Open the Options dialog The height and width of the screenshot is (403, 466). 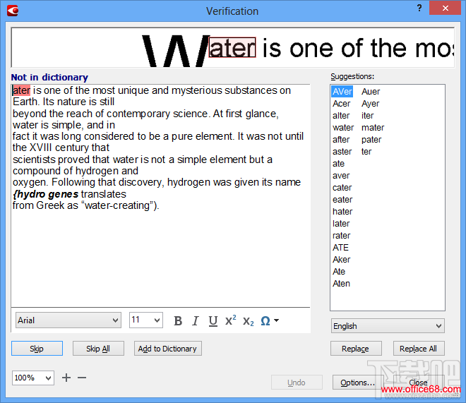click(x=357, y=383)
